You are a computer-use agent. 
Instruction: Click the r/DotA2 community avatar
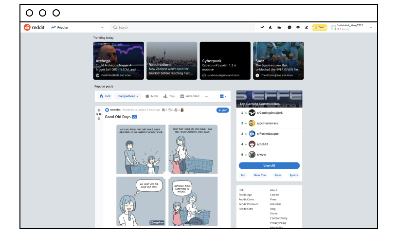point(252,144)
